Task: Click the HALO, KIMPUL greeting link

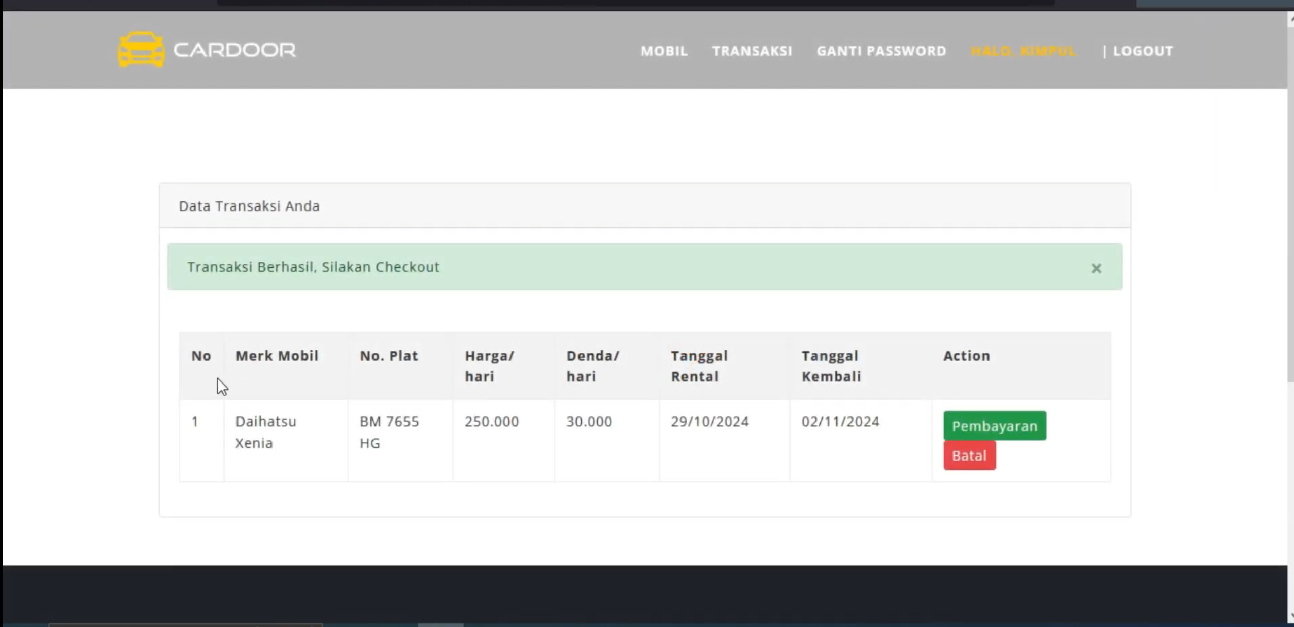Action: [1024, 51]
